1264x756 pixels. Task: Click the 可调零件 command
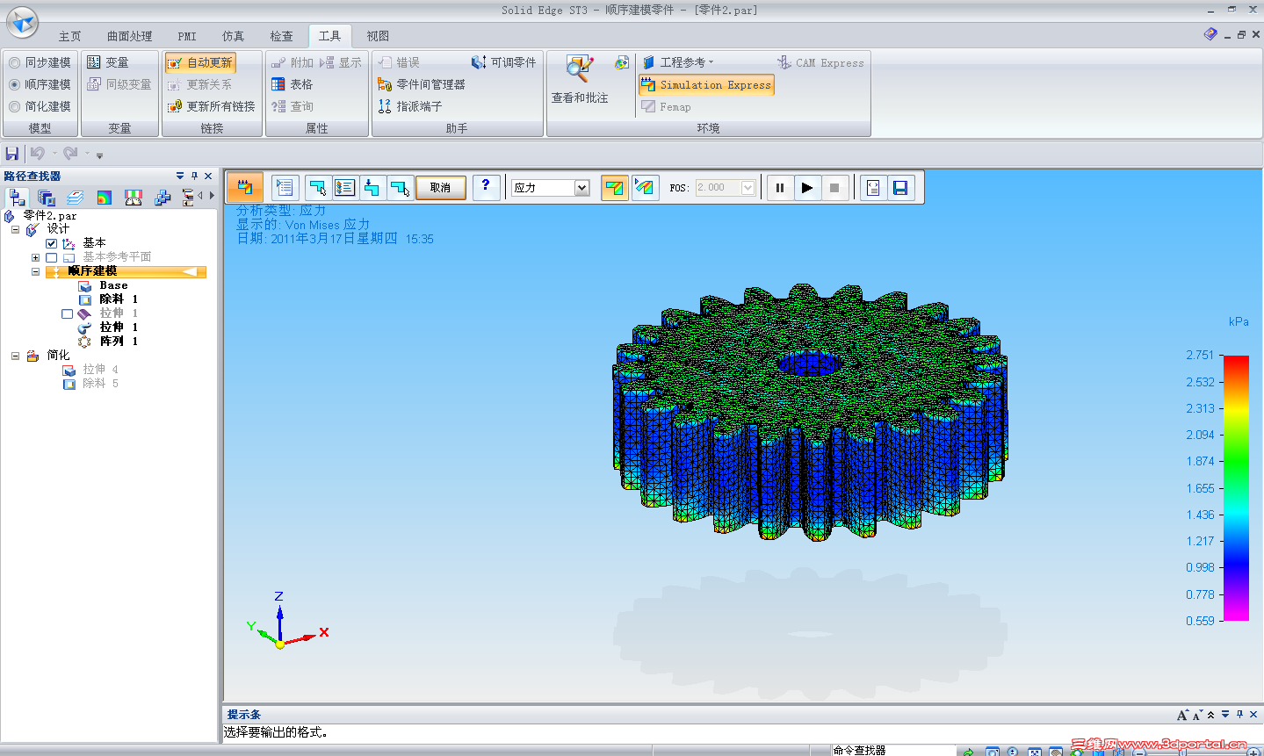coord(503,62)
